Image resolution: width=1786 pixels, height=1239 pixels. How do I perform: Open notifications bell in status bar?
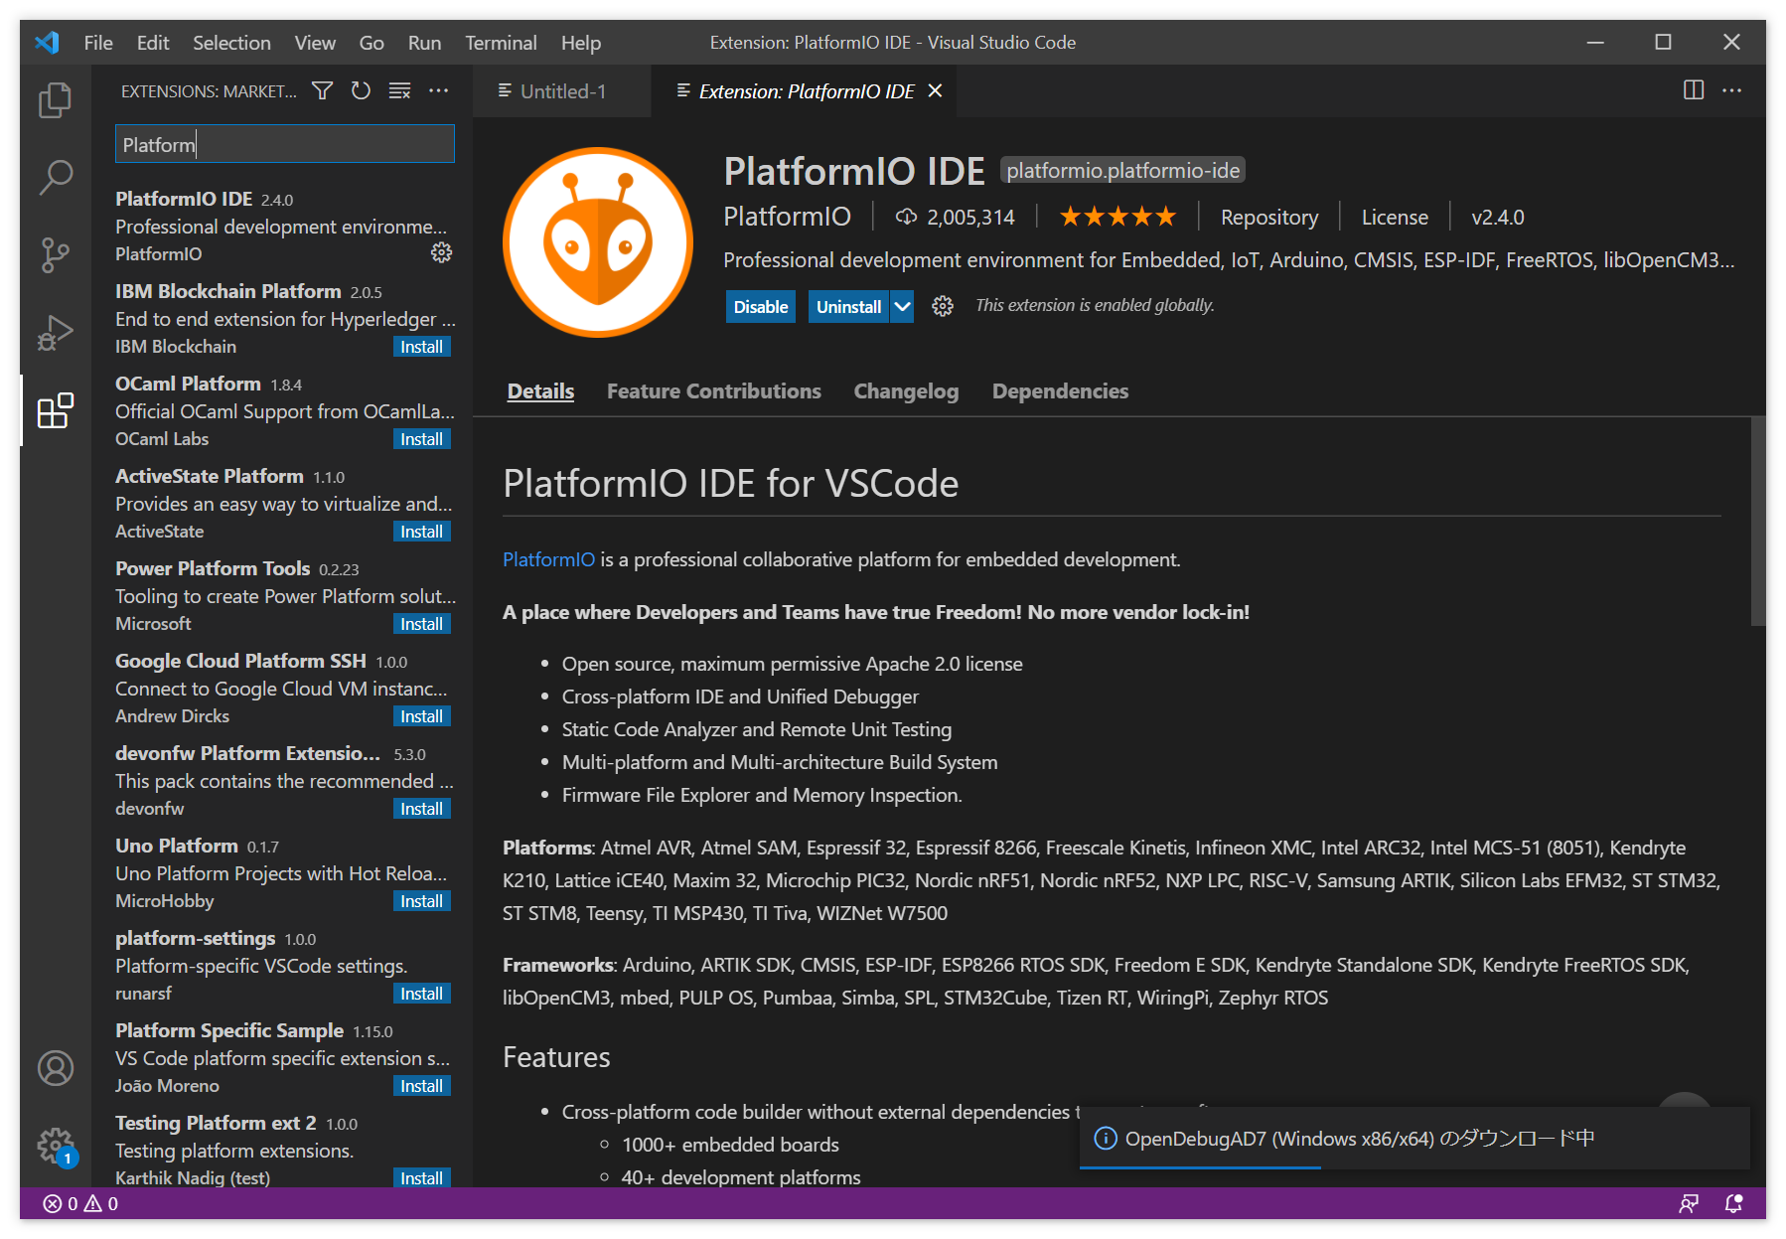coord(1734,1203)
